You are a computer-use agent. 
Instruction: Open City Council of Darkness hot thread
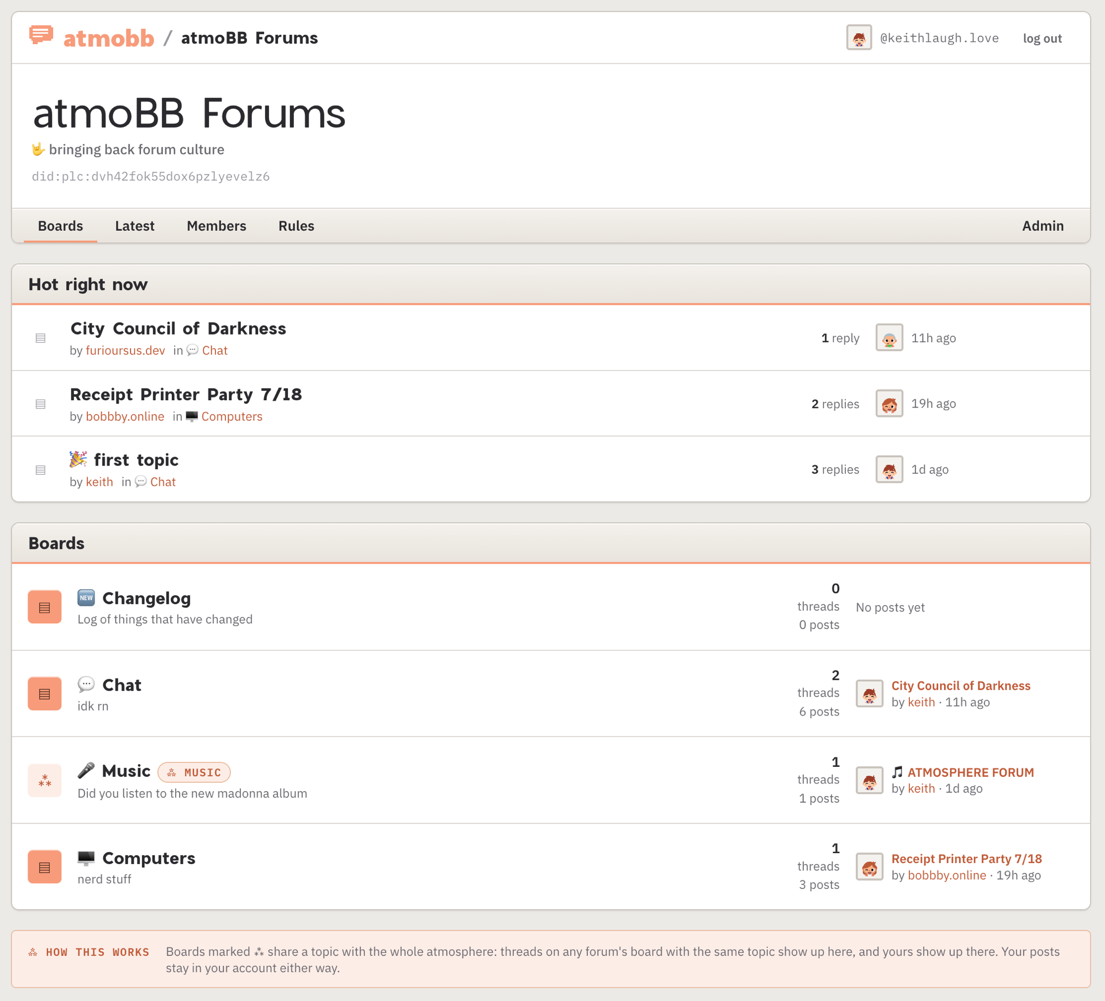178,329
